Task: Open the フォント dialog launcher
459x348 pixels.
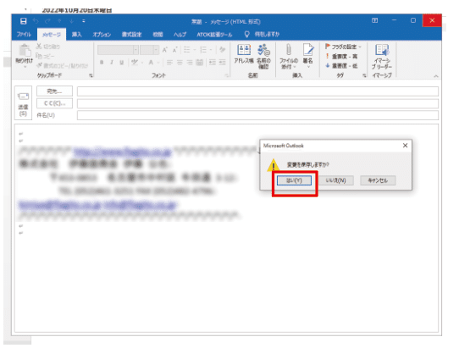Action: pos(227,75)
